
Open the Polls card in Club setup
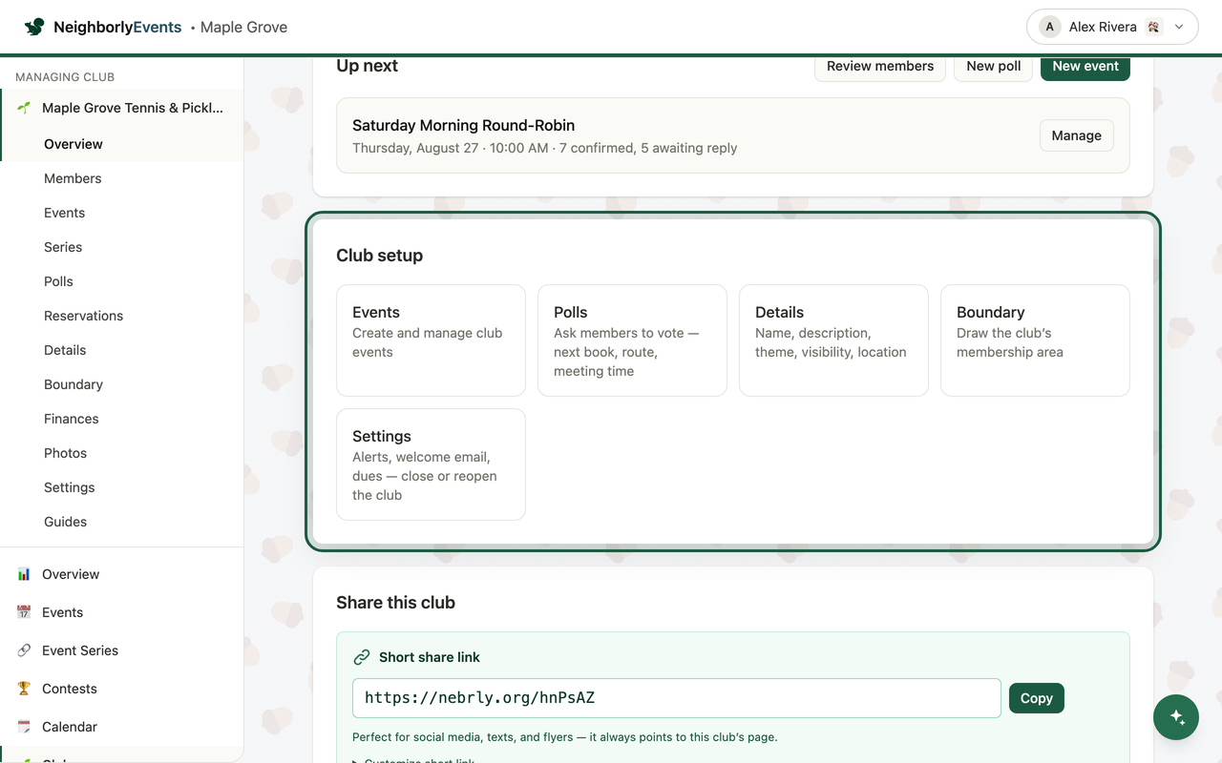coord(632,340)
